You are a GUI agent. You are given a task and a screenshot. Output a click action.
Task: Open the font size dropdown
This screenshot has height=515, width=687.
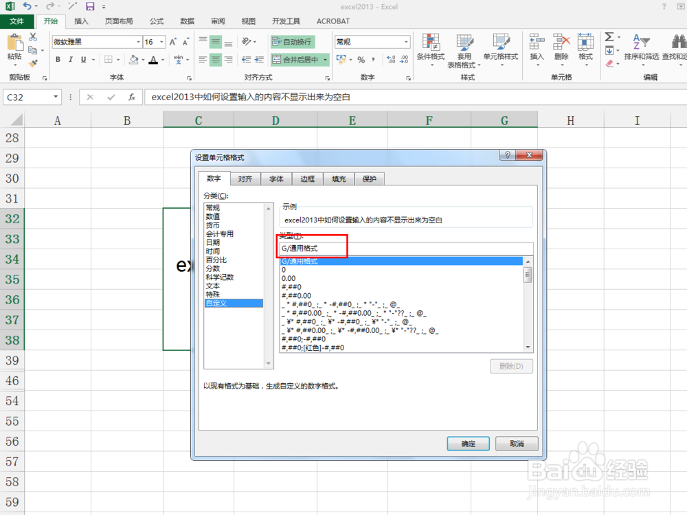(161, 43)
